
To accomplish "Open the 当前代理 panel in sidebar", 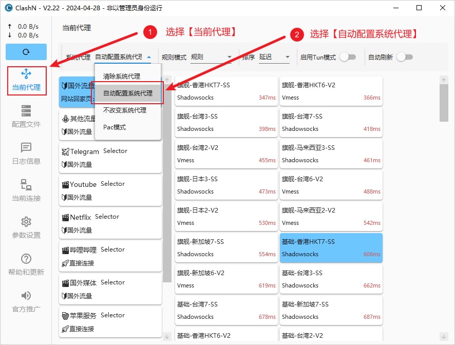I will click(26, 81).
